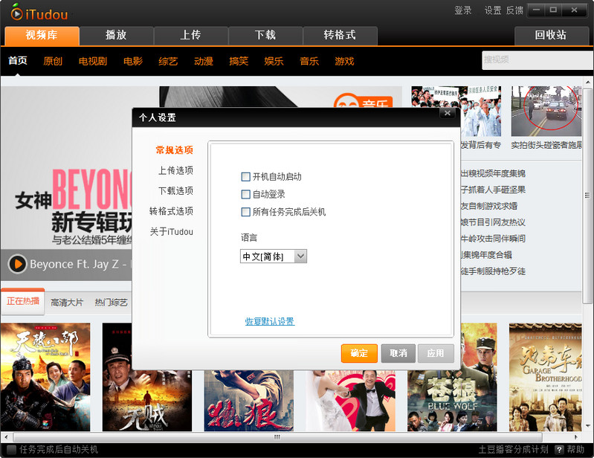Enable 开机自动启动 checkbox
Viewport: 594px width, 458px height.
[245, 177]
